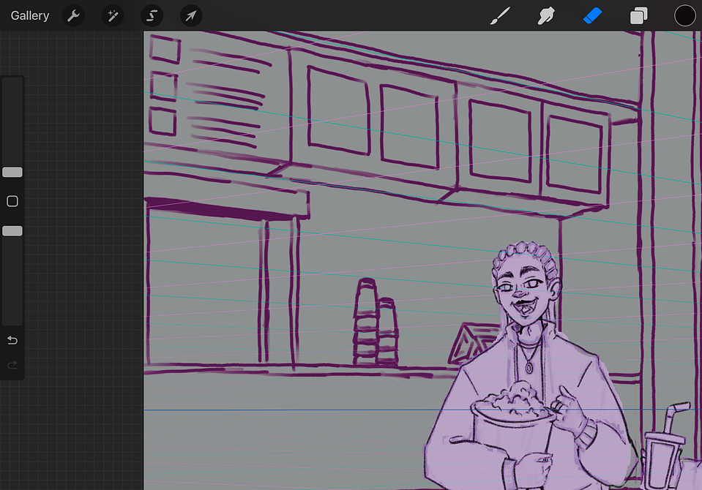Open the Actions wrench menu

[x=73, y=15]
